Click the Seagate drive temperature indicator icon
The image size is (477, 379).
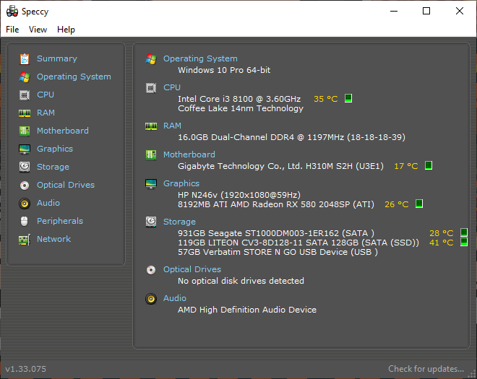[x=464, y=232]
